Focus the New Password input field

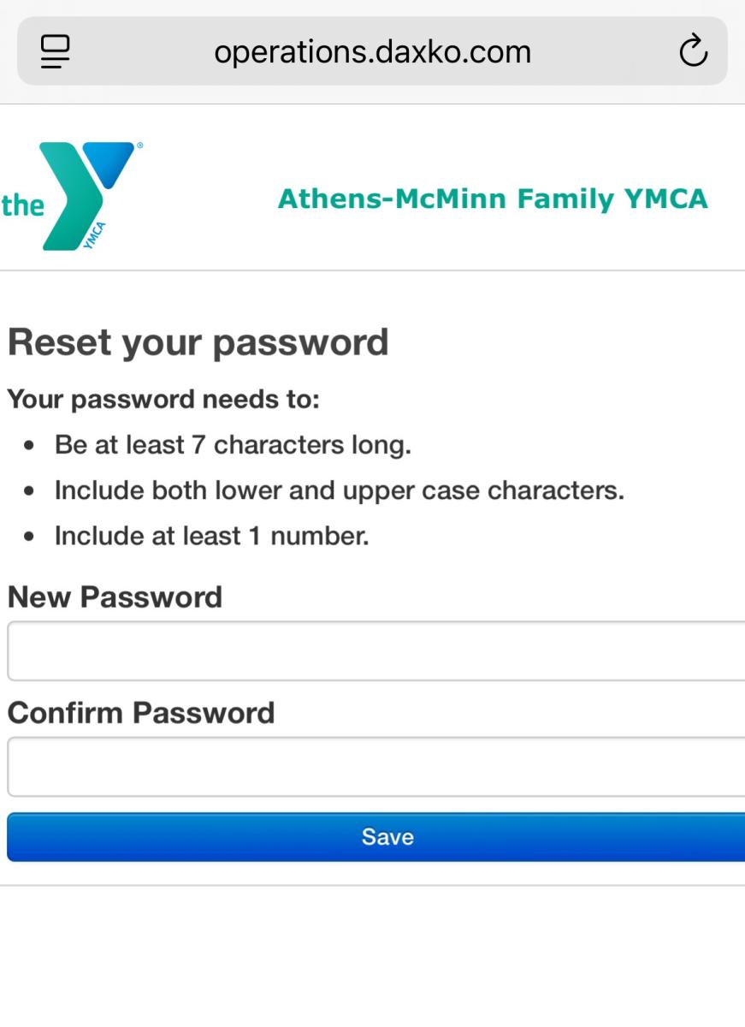coord(375,651)
